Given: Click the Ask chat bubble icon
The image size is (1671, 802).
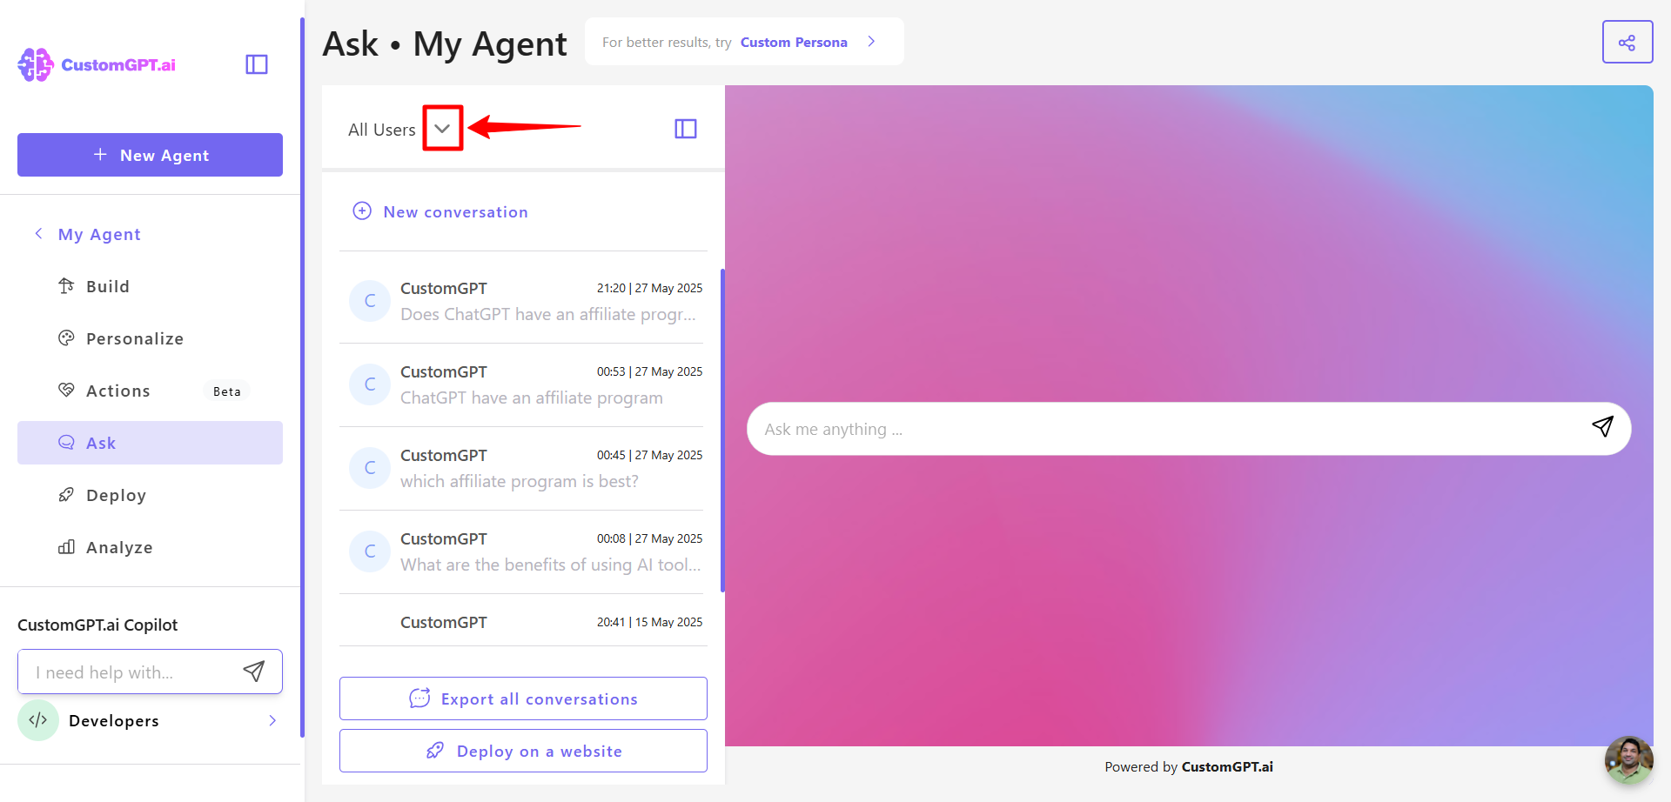Looking at the screenshot, I should click(66, 442).
